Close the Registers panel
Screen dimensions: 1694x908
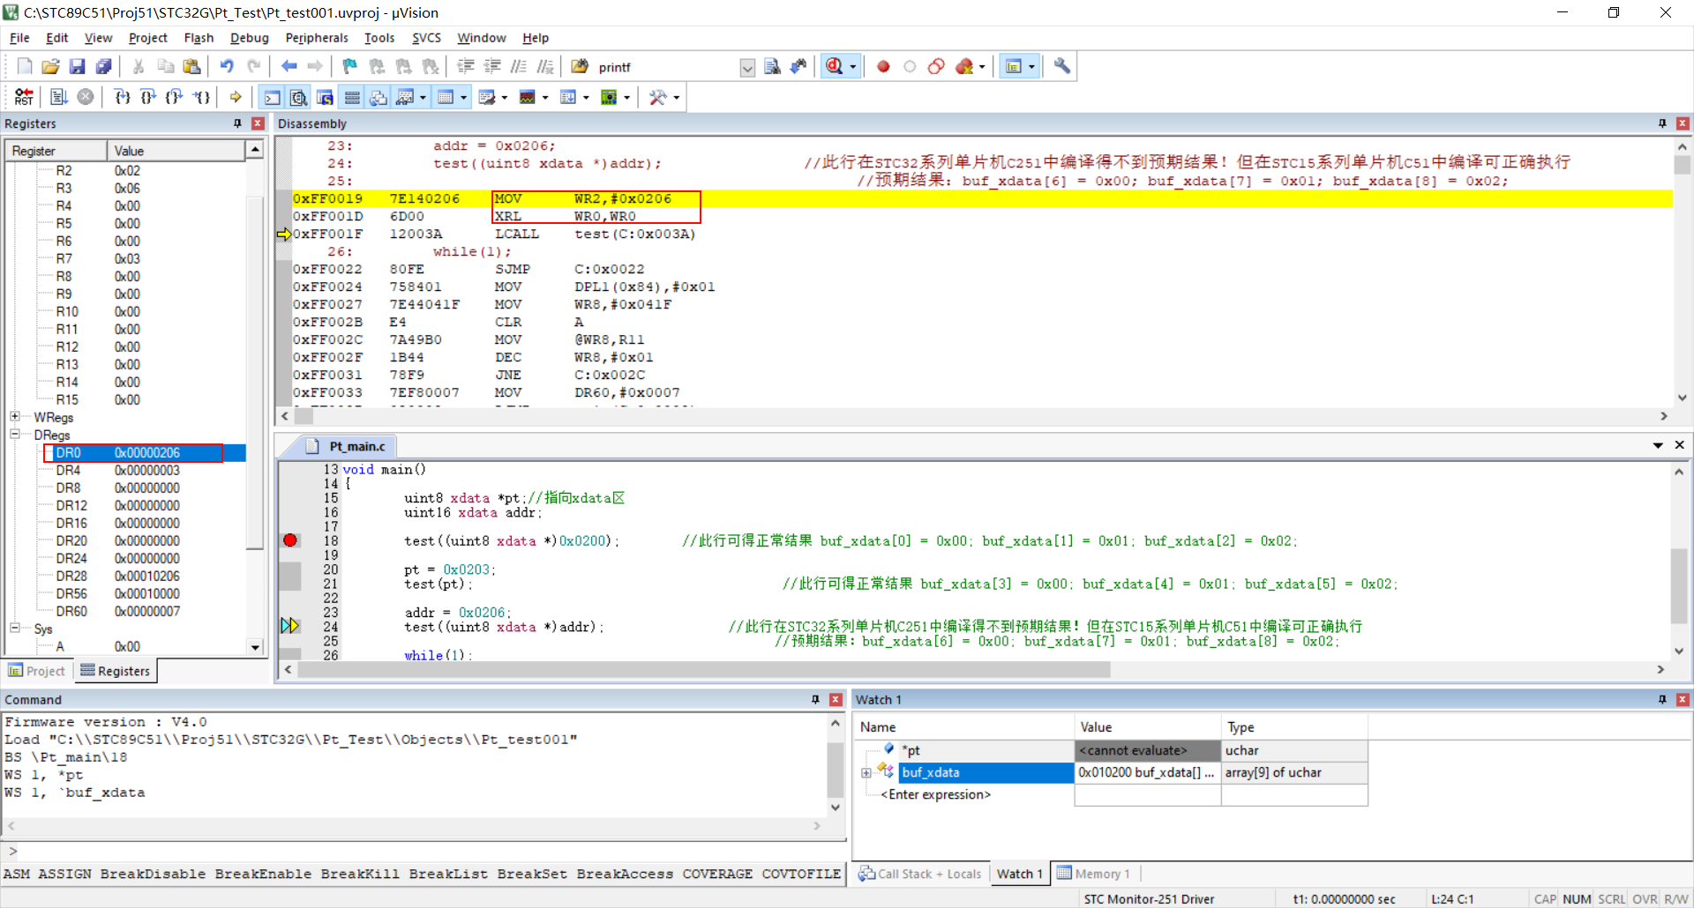point(258,123)
